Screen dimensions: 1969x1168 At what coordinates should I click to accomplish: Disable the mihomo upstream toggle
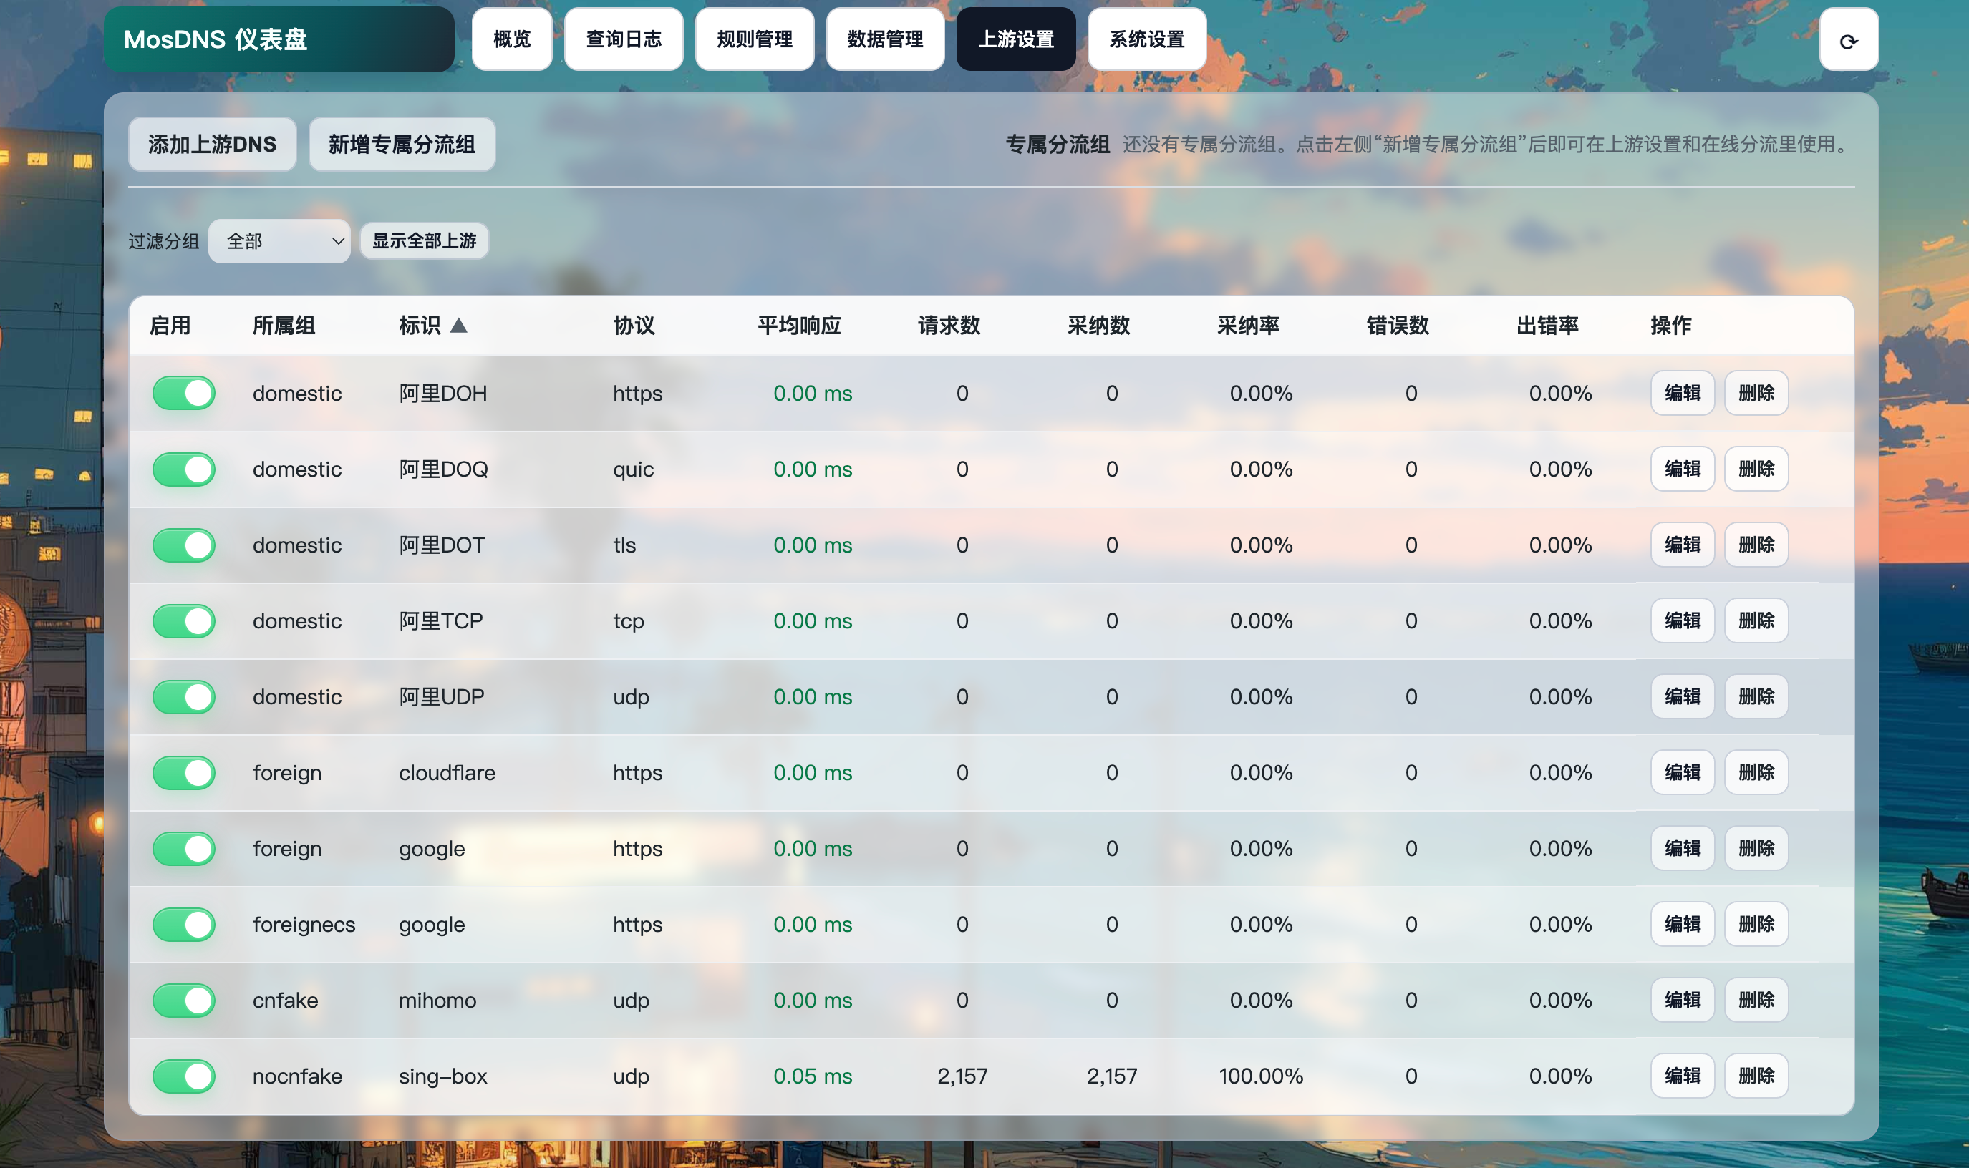click(x=184, y=1001)
